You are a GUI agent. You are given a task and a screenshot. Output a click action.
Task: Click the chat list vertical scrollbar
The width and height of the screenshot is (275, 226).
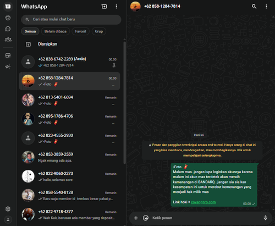125,103
